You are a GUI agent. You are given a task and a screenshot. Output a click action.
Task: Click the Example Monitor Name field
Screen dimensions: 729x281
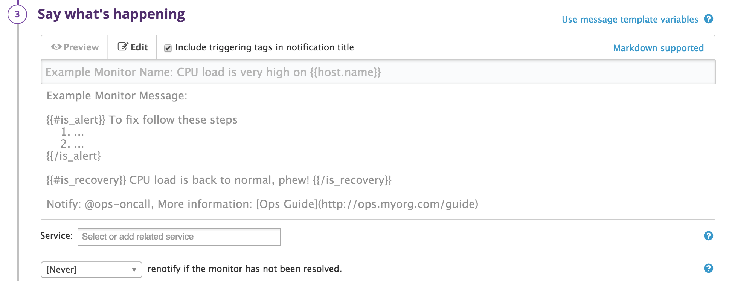pyautogui.click(x=378, y=72)
